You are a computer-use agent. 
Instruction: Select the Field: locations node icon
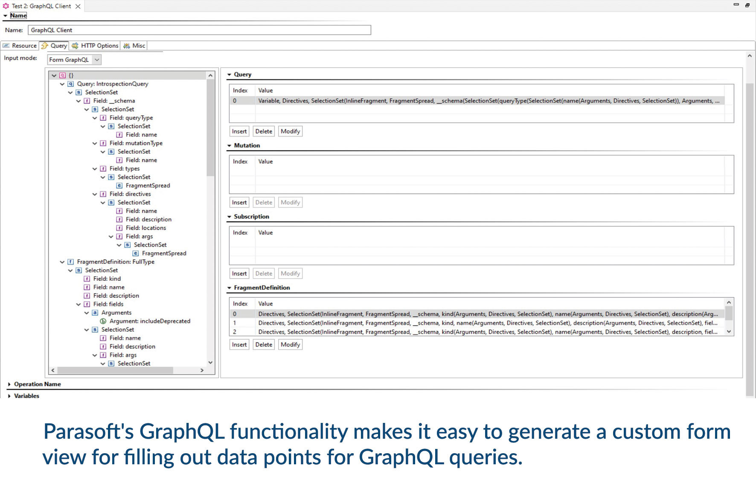[119, 228]
